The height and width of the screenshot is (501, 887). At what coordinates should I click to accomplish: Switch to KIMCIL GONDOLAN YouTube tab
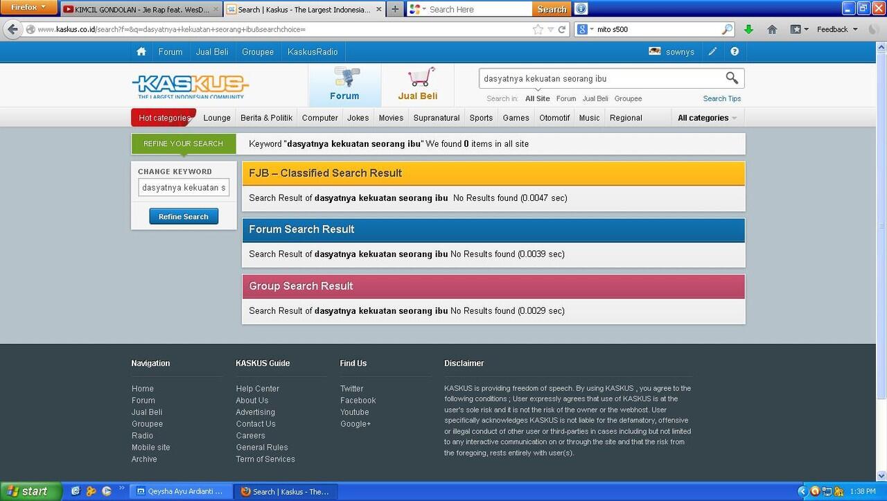click(141, 10)
